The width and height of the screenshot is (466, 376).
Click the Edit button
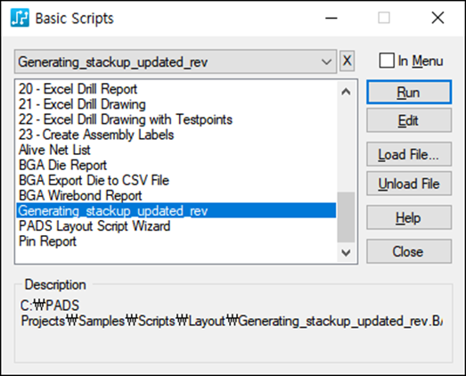(409, 120)
